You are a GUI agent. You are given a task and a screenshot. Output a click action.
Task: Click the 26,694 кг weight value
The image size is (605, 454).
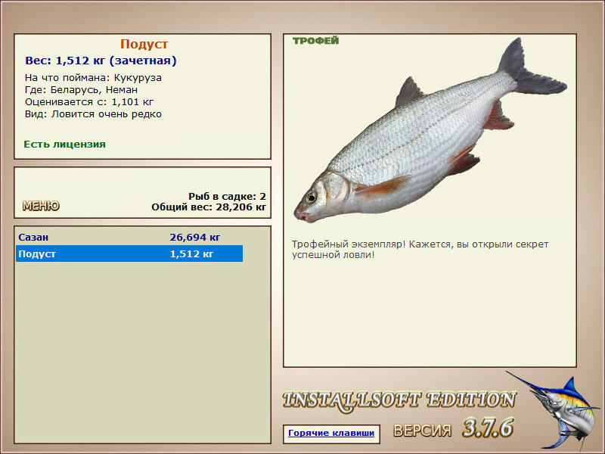(x=195, y=237)
